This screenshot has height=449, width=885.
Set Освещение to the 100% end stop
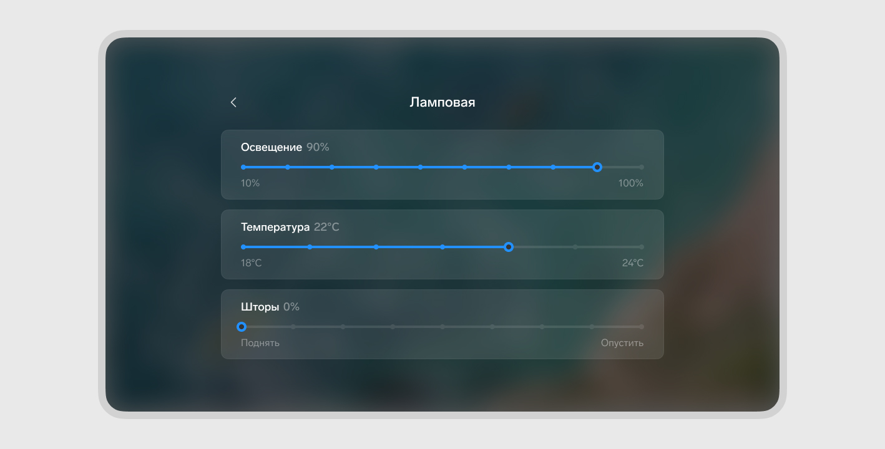point(642,167)
